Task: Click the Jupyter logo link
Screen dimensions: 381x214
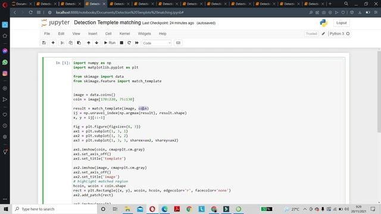Action: (x=55, y=23)
